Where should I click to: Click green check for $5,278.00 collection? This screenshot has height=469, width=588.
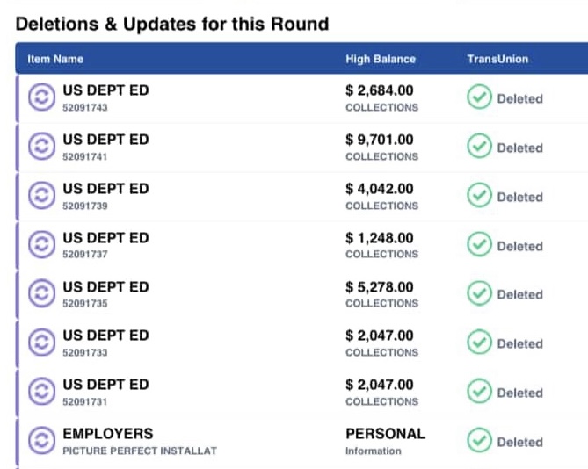click(x=478, y=294)
